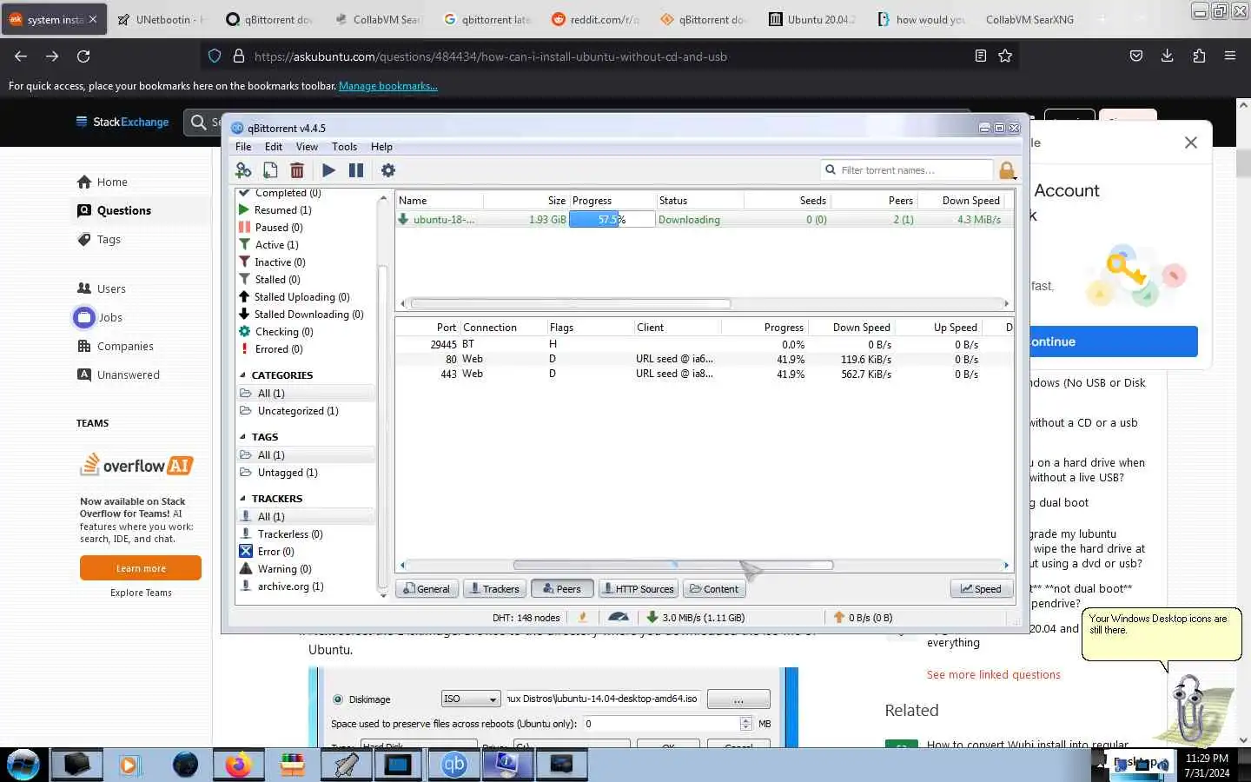Open the Windows Start orb

(x=23, y=765)
